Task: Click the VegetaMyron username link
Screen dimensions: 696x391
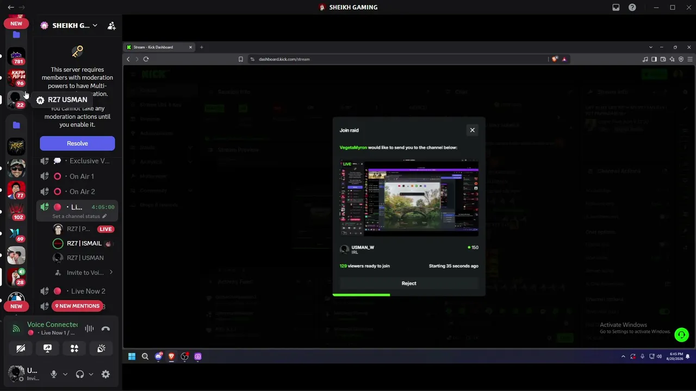Action: pos(353,147)
